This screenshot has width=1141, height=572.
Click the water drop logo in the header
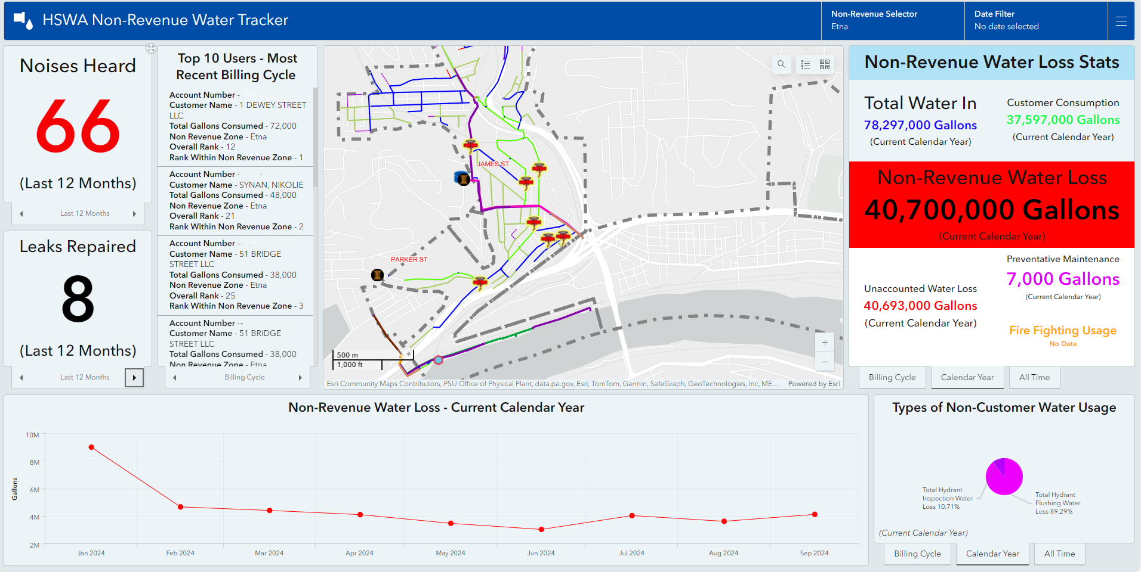coord(23,20)
